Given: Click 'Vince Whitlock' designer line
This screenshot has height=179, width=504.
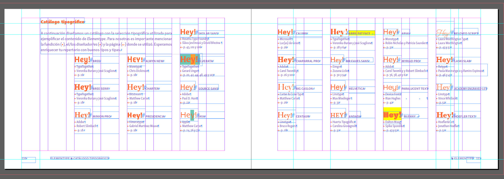Looking at the screenshot, I should coord(447,98).
